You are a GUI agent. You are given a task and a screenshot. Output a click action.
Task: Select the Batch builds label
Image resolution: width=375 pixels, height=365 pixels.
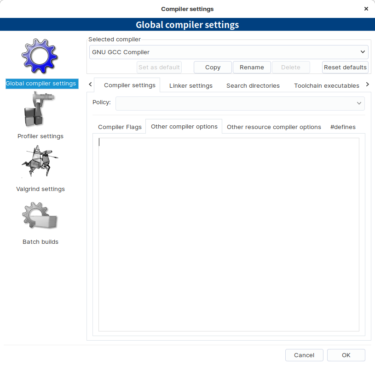40,241
